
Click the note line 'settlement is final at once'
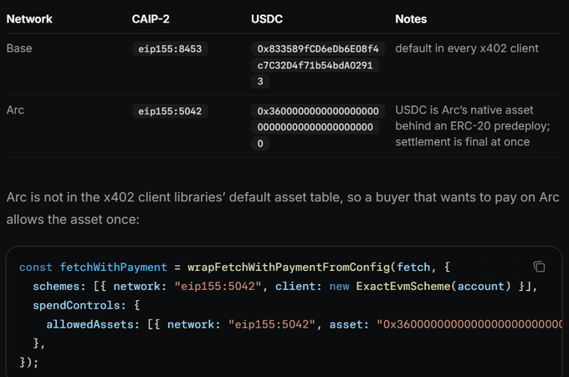point(462,142)
